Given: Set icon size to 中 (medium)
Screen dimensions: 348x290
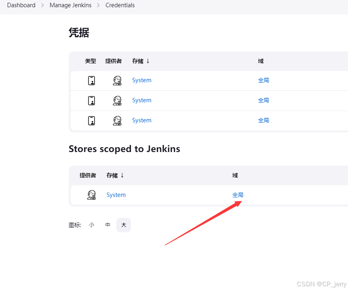Looking at the screenshot, I should [108, 225].
